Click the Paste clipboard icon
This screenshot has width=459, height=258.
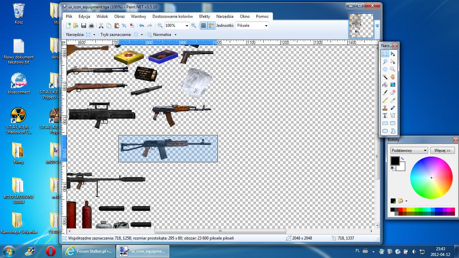116,26
